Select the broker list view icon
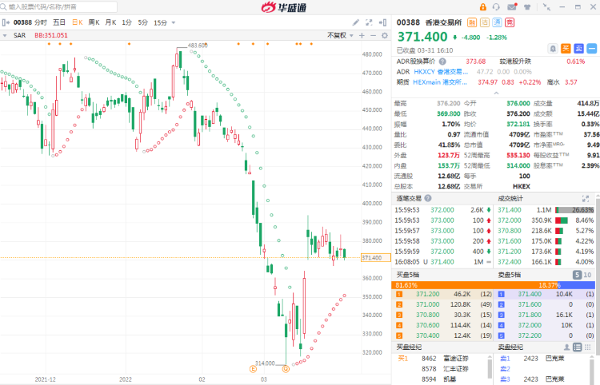Image resolution: width=600 pixels, height=385 pixels. click(577, 347)
